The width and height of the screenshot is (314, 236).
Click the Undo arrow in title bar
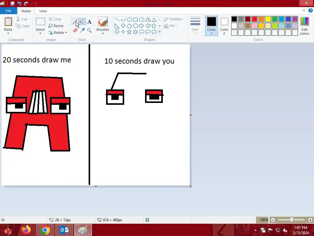click(19, 3)
